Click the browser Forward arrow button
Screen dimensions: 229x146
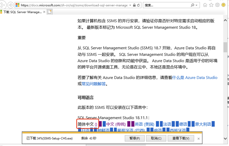[x=11, y=5]
